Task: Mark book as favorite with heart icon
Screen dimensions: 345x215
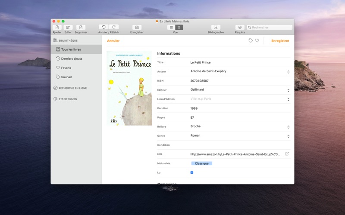Action: point(257,40)
